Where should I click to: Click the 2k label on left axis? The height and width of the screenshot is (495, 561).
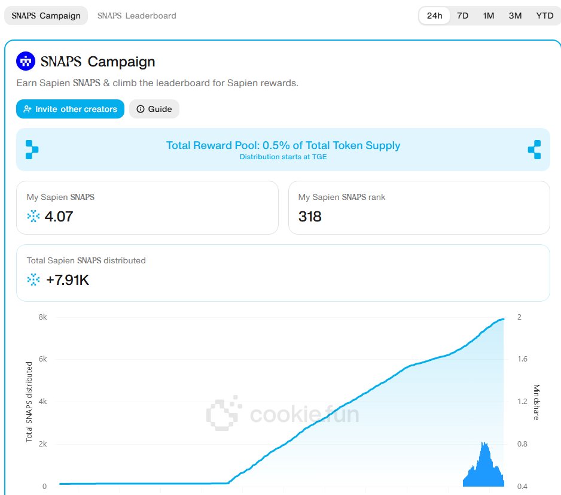tap(43, 444)
